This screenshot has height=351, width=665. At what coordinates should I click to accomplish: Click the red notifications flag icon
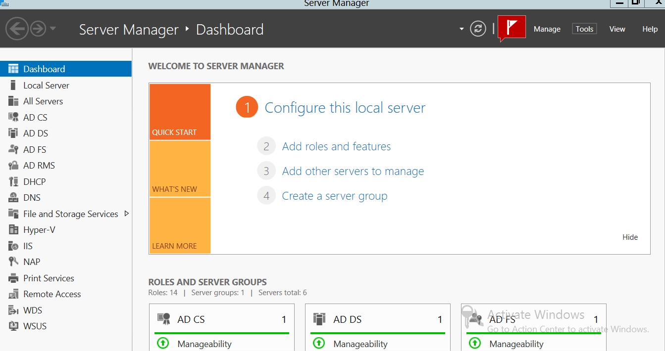click(x=512, y=28)
